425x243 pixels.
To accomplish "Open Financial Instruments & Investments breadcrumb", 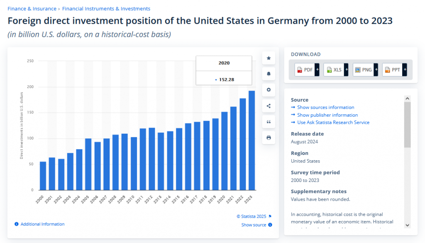I will click(x=106, y=9).
